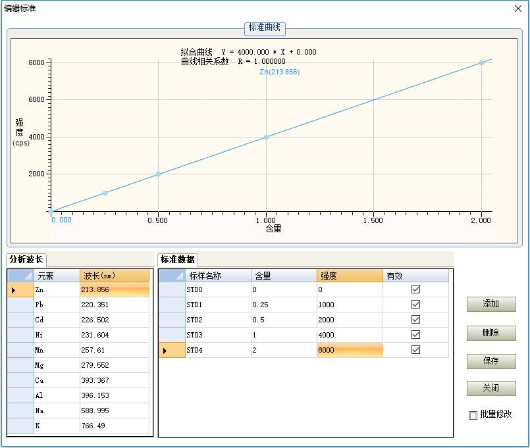Click the STD1 content cell 0.25
This screenshot has height=448, width=530.
tap(283, 305)
